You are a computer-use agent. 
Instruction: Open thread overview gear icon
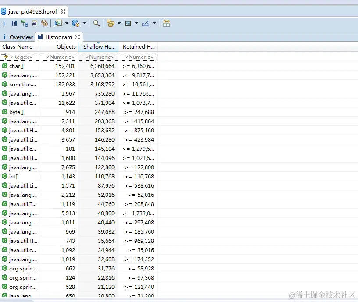tap(44, 23)
